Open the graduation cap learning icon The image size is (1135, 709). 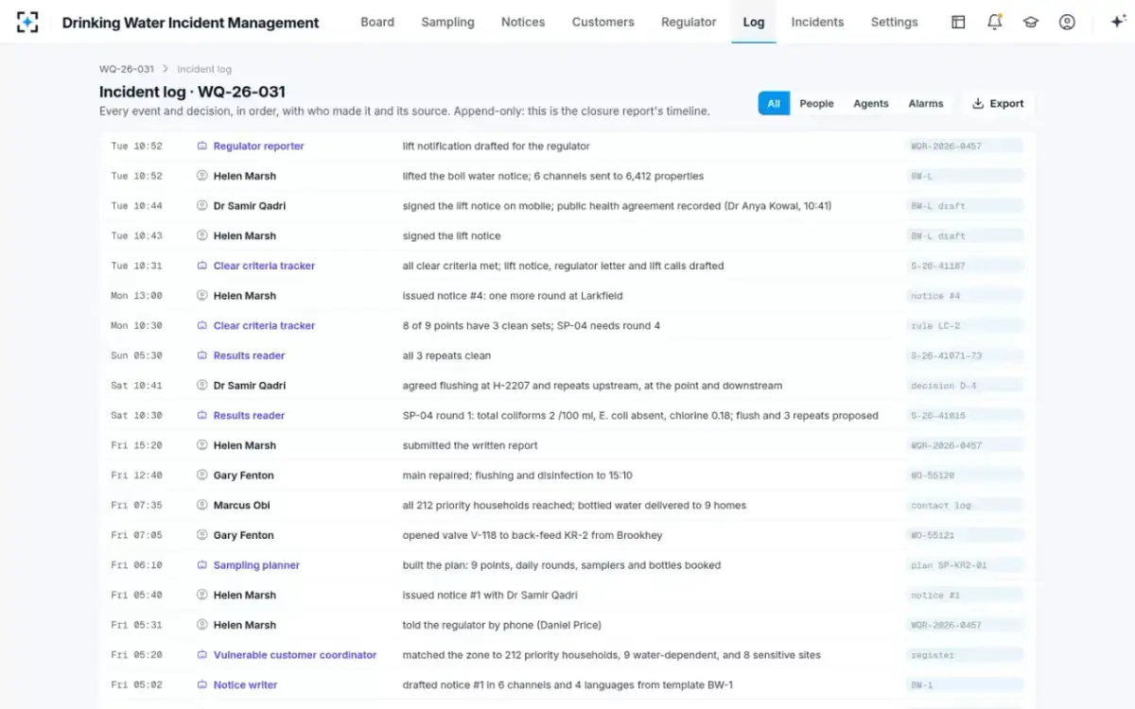(x=1031, y=22)
